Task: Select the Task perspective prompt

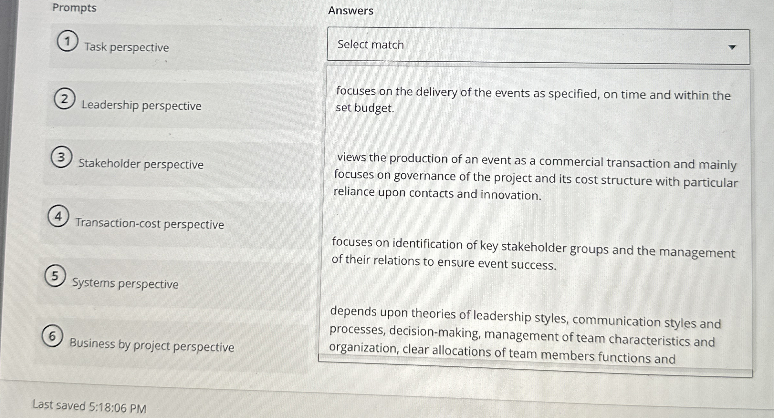Action: 126,47
